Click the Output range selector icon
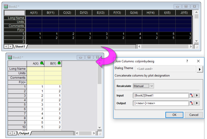The image size is (207, 139). [192, 103]
